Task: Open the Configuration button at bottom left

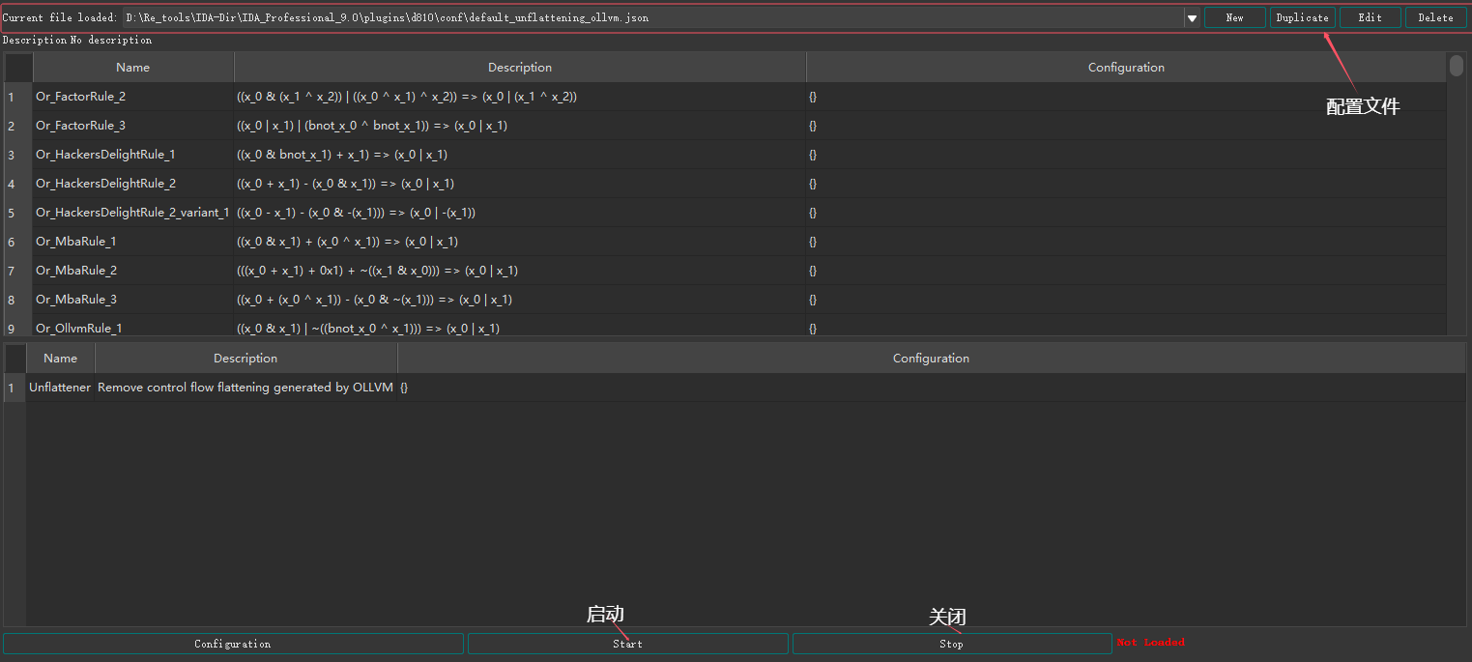Action: click(232, 644)
